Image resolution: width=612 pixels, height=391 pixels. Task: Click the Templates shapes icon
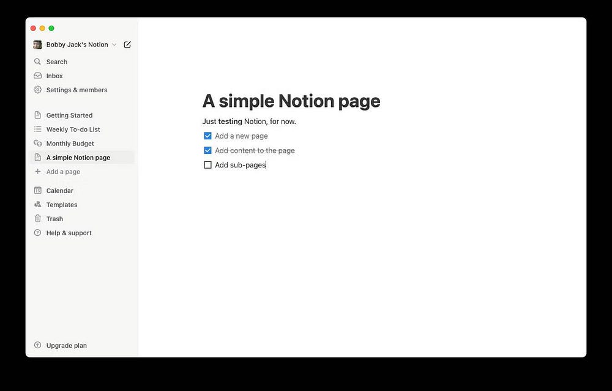(37, 205)
